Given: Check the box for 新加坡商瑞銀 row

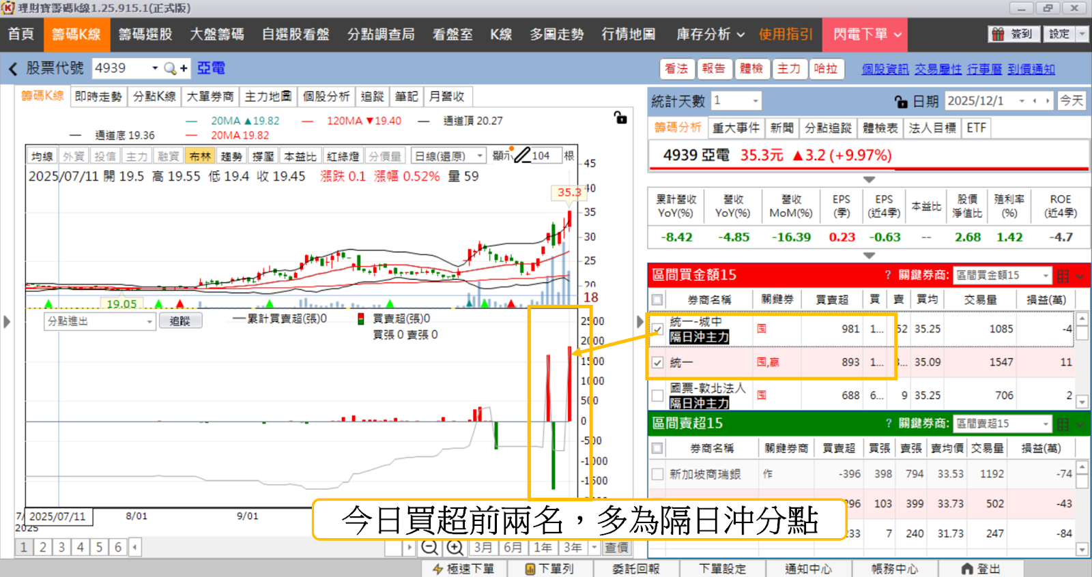Looking at the screenshot, I should 657,474.
